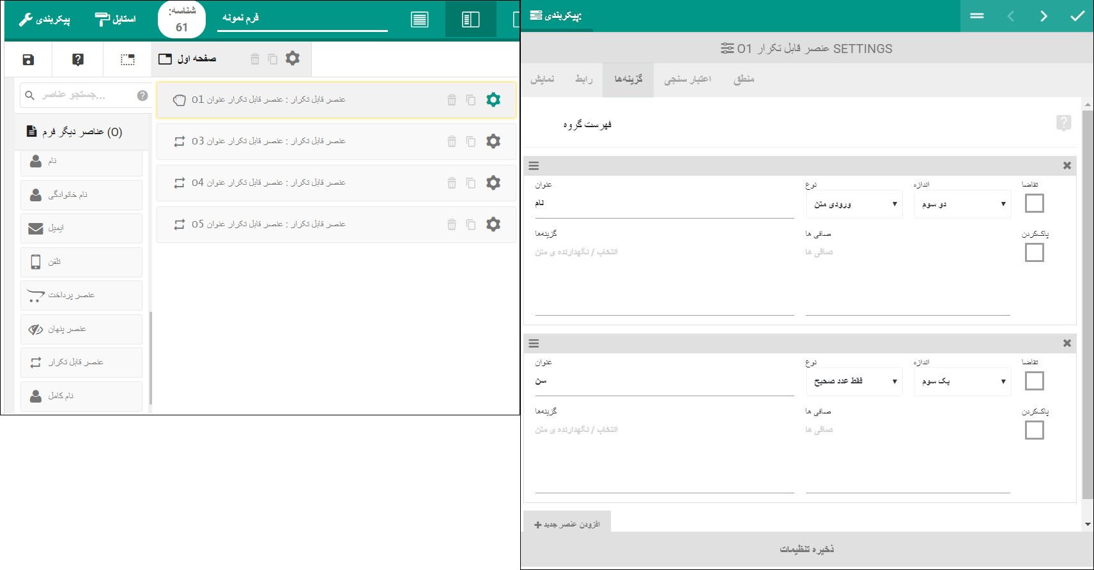1094x570 pixels.
Task: Delete repeatable element row 03
Action: click(452, 141)
